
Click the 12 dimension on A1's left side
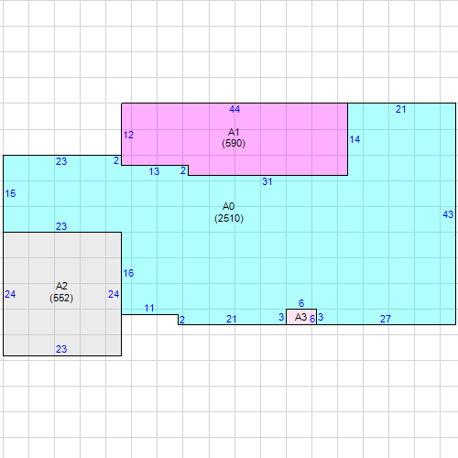[x=128, y=135]
